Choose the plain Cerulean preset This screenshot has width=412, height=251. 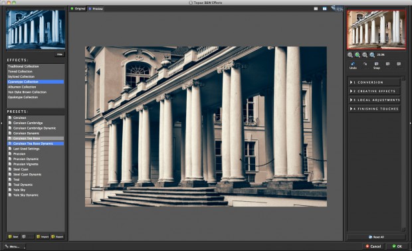tap(35, 118)
